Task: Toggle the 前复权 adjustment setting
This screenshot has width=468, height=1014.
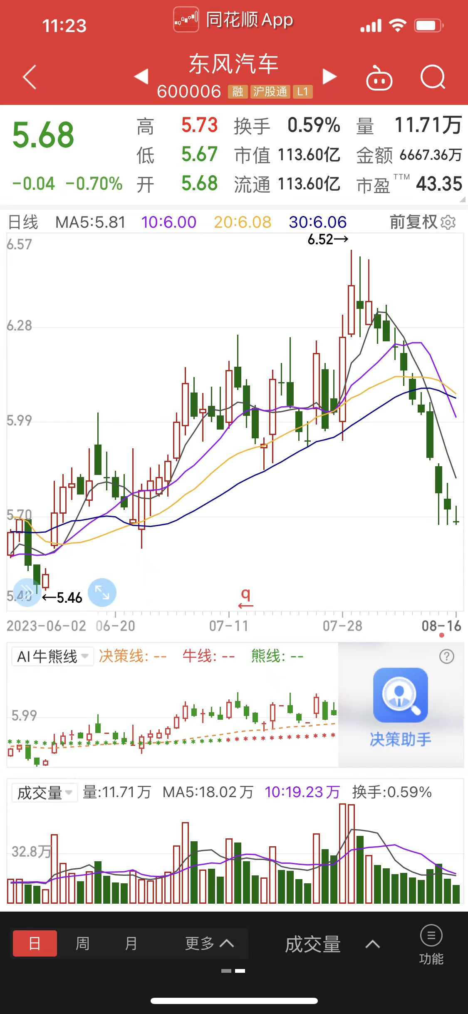Action: [413, 222]
